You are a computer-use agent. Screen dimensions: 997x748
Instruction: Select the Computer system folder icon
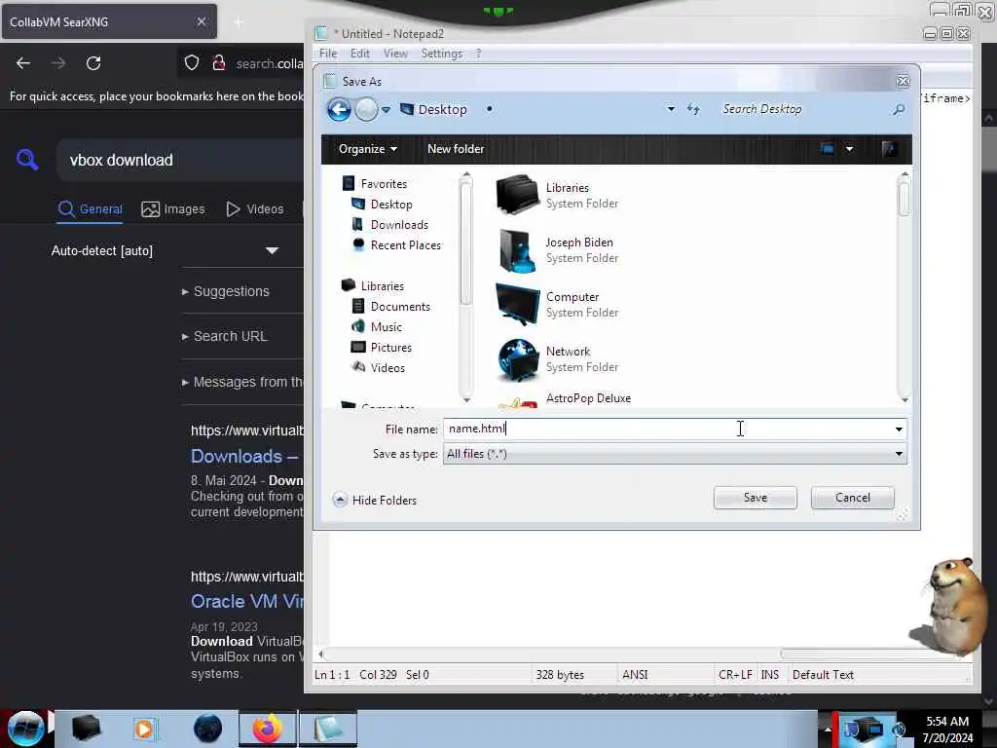pyautogui.click(x=518, y=305)
